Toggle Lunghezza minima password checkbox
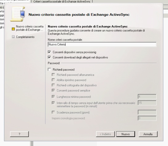Screen dimensions: 168x146 (53, 97)
